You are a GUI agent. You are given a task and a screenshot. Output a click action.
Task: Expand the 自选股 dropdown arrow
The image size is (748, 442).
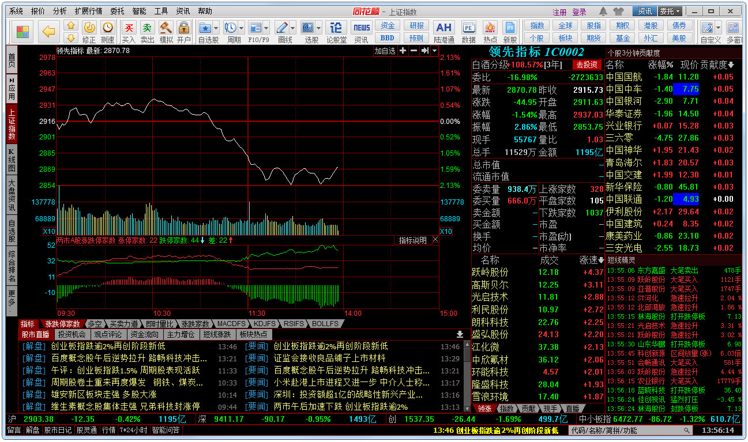(x=216, y=28)
